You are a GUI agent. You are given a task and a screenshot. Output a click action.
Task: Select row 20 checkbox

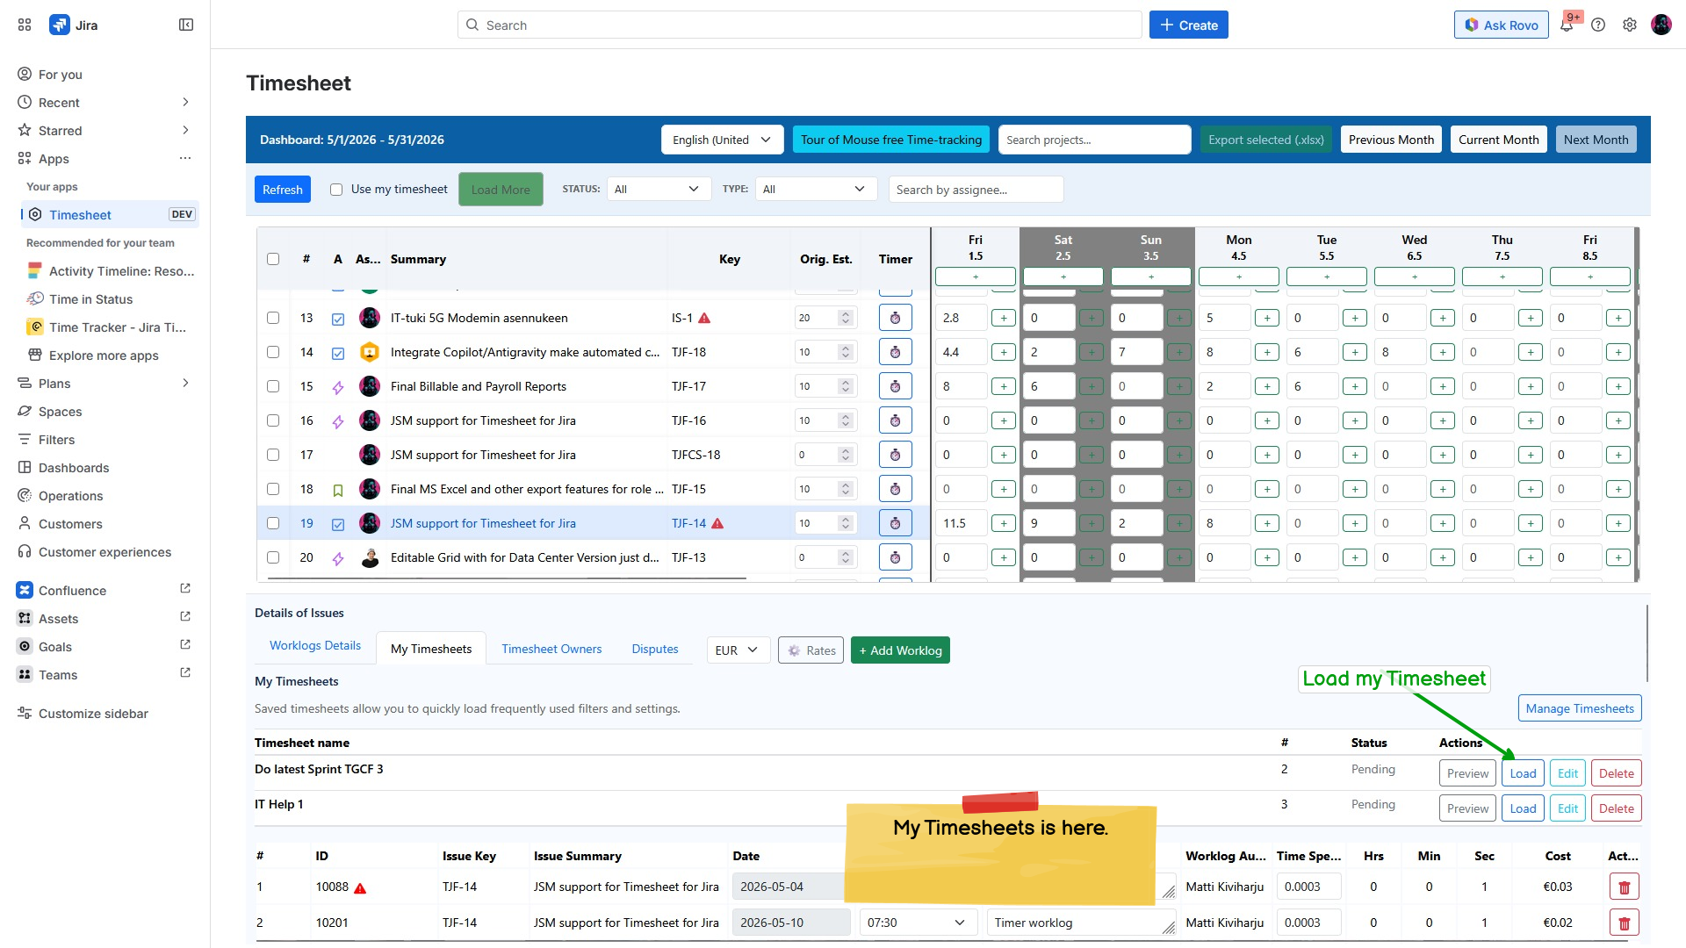tap(273, 557)
